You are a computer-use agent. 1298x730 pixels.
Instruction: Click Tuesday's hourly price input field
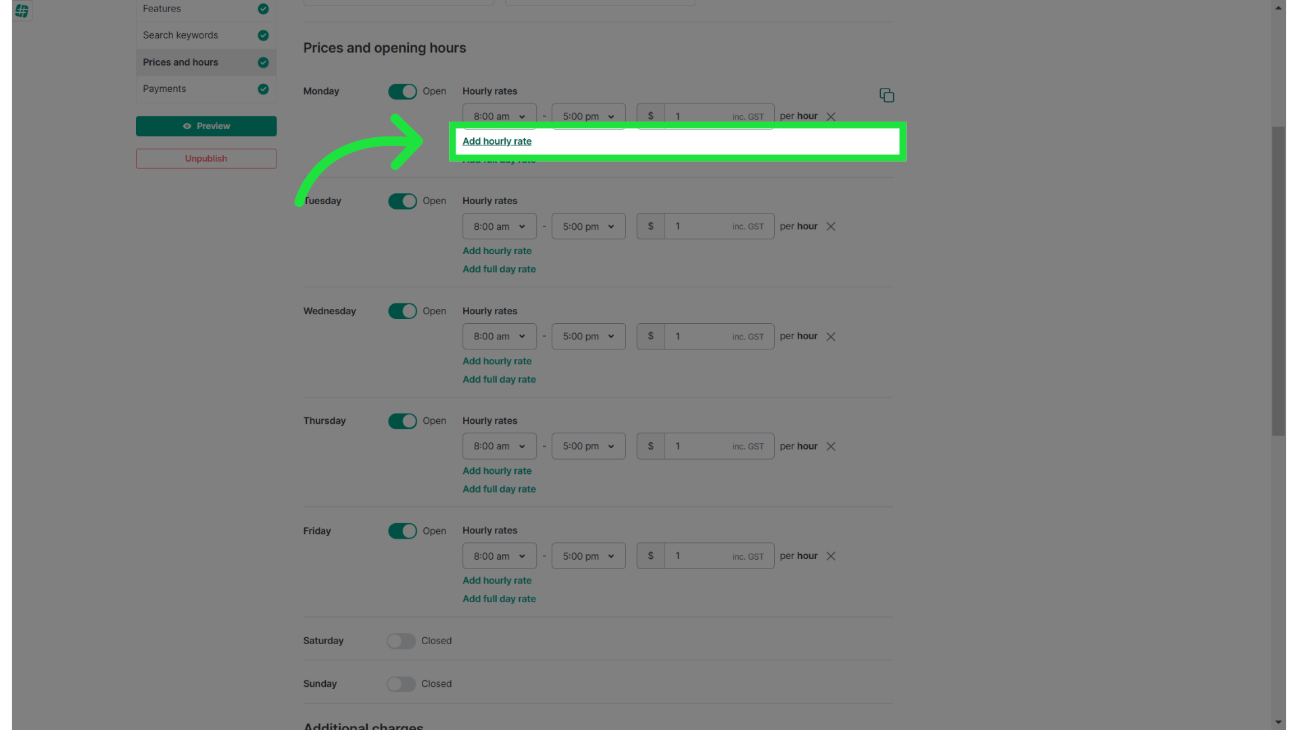[719, 226]
